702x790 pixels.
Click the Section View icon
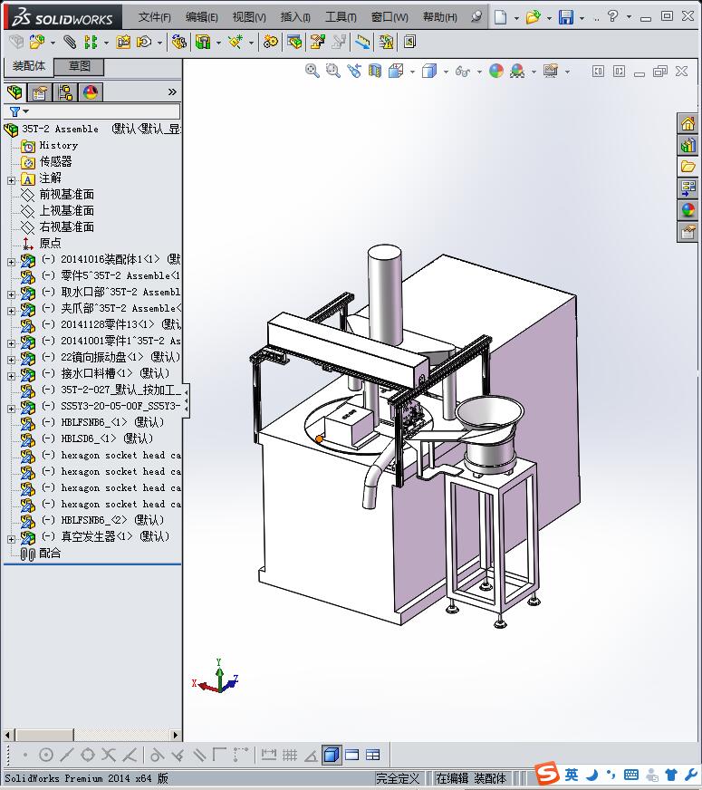tap(375, 71)
